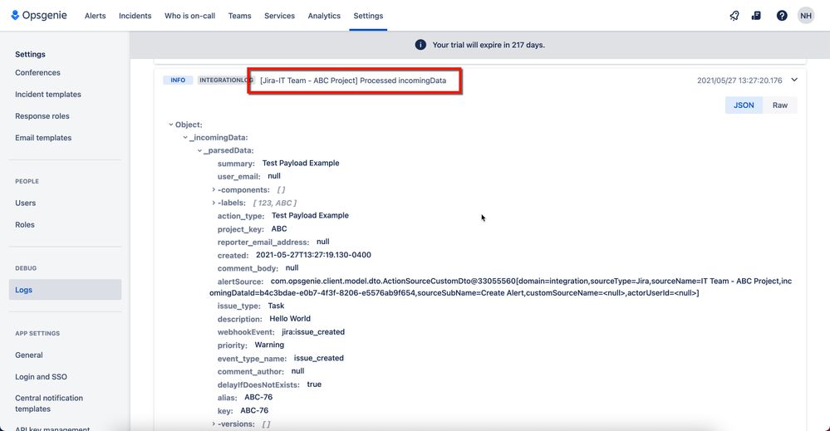Collapse the log entry chevron
The image size is (830, 431).
point(794,80)
